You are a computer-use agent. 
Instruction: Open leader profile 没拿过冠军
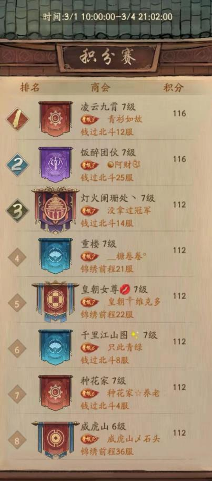(129, 211)
